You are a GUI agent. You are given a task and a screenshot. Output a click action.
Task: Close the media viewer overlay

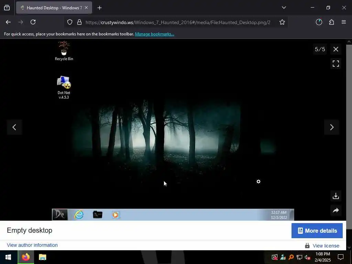click(336, 49)
